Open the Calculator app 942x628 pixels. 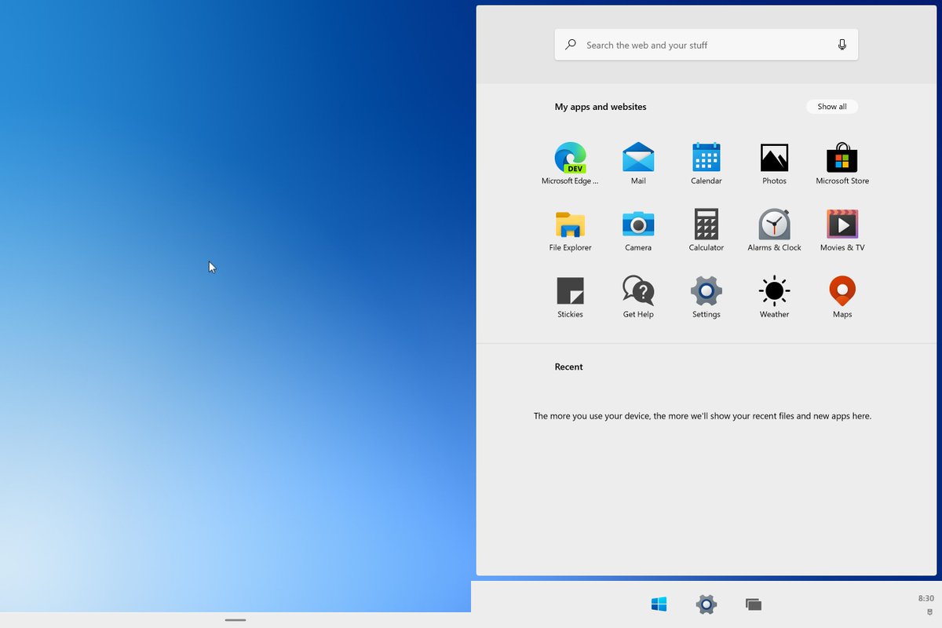point(705,225)
